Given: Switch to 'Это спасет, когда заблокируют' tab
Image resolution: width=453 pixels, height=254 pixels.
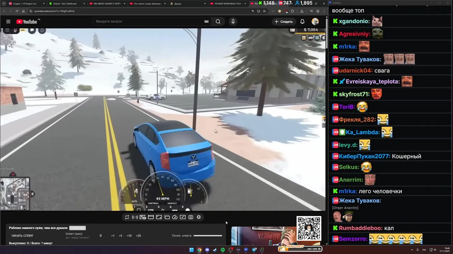Looking at the screenshot, I should pos(147,4).
